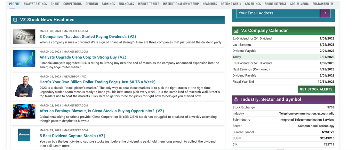This screenshot has height=150, width=352.
Task: Click the calendar icon in VZ Company Calendar header
Action: pyautogui.click(x=236, y=31)
